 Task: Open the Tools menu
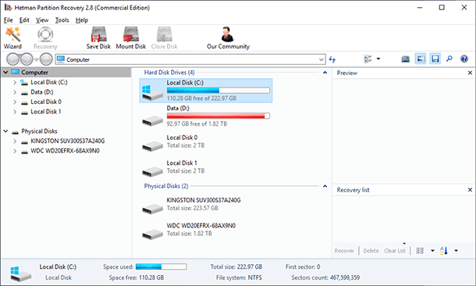(62, 20)
